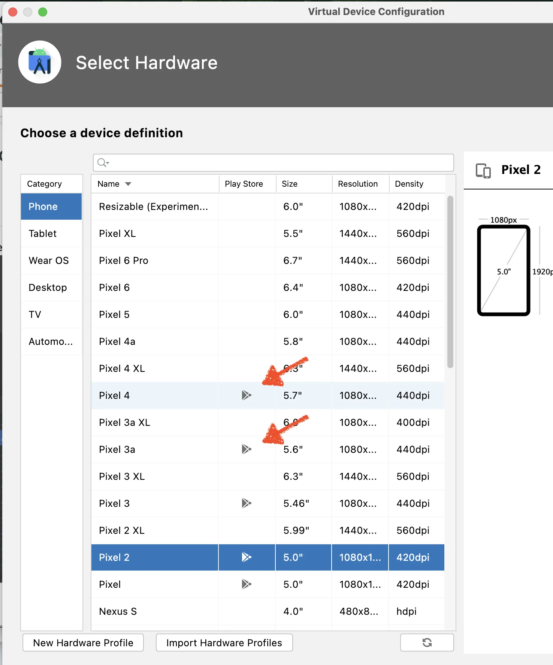
Task: Click New Hardware Profile button
Action: coord(83,643)
